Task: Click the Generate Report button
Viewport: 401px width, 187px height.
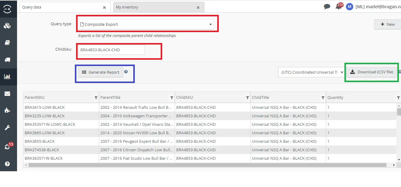Action: 101,72
